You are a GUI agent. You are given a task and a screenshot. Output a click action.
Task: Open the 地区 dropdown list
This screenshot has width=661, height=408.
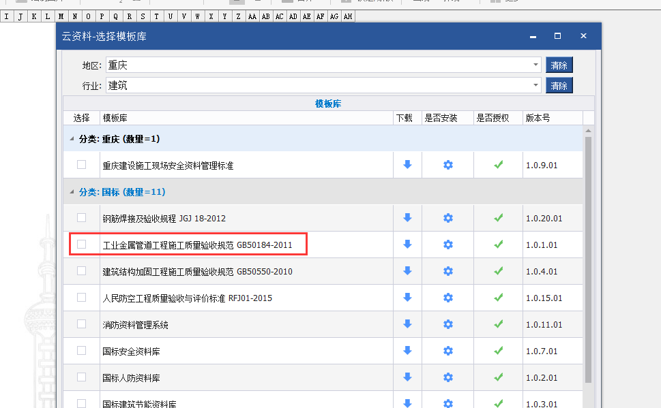535,65
